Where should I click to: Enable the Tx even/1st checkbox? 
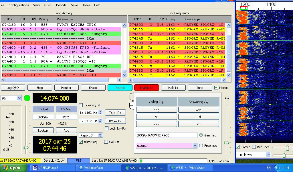coord(81,105)
